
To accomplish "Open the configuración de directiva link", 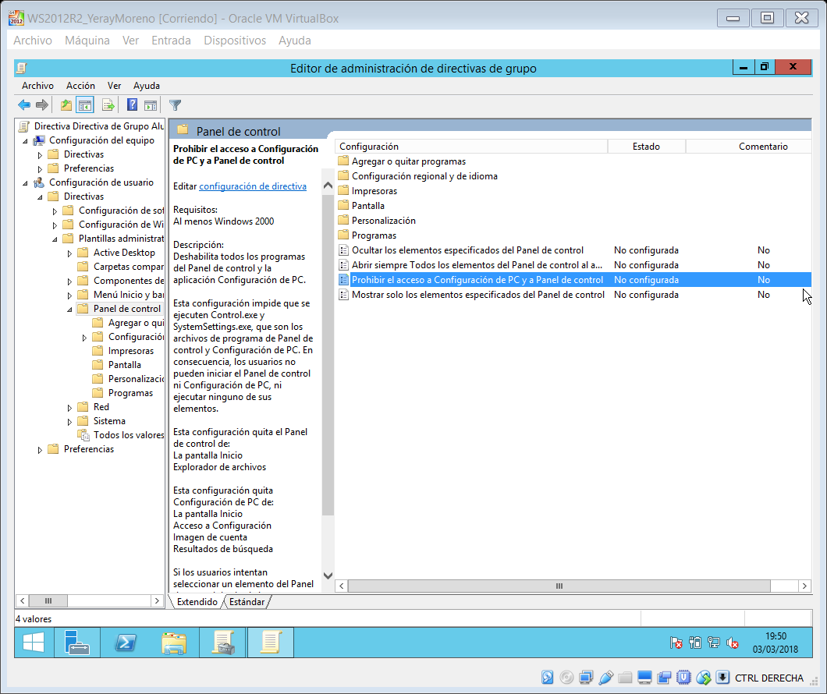I will tap(253, 186).
